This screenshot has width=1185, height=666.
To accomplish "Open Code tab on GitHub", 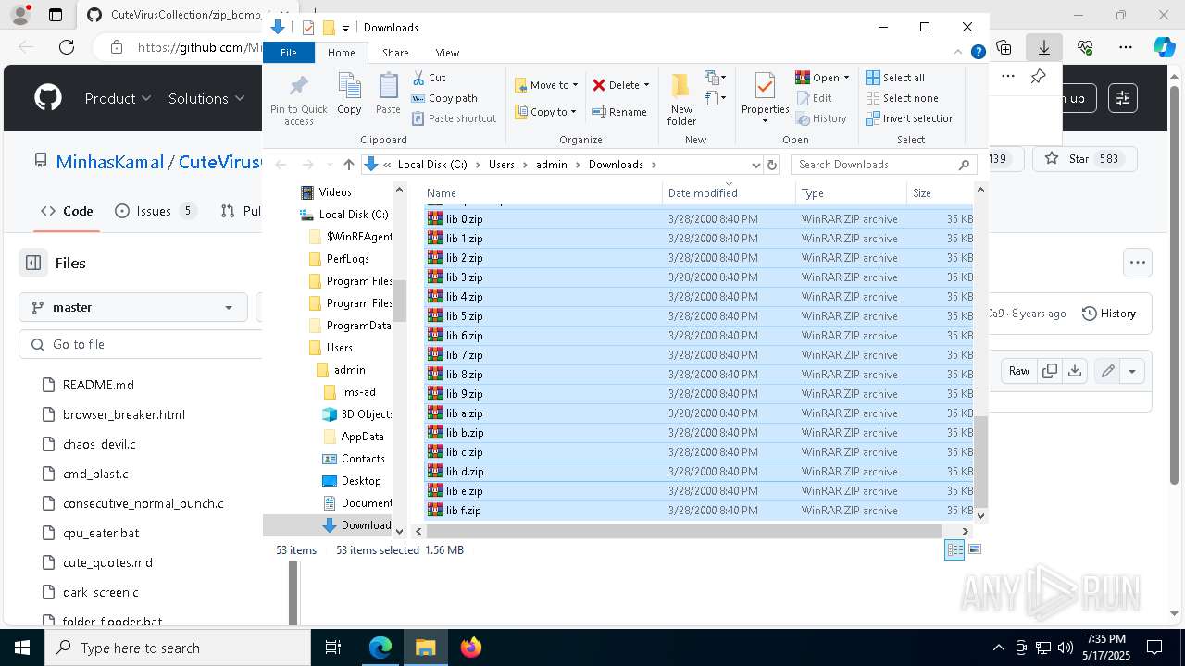I will click(x=67, y=211).
